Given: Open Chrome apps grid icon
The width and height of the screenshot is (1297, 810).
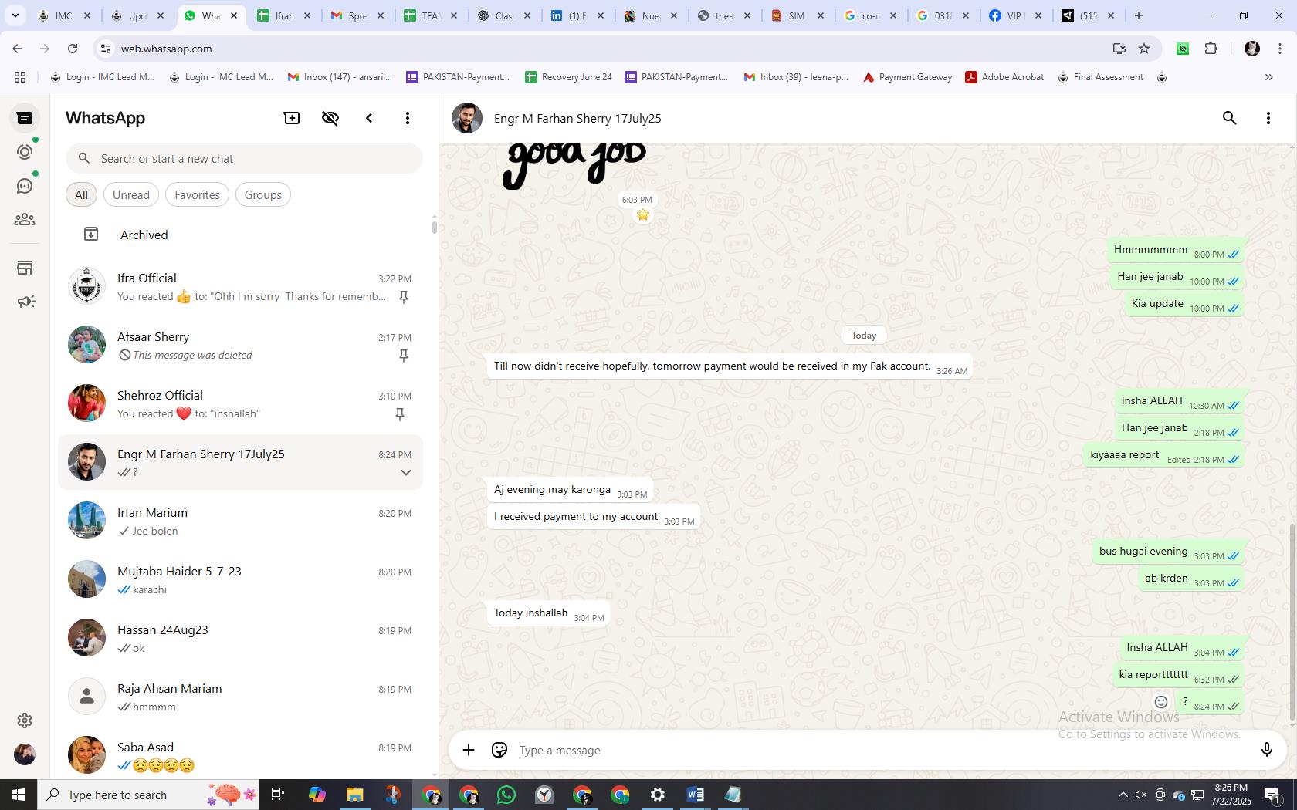Looking at the screenshot, I should point(20,77).
